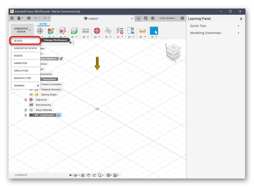This screenshot has height=187, width=254.
Task: Select the Materials atom icon
Action: 108,31
